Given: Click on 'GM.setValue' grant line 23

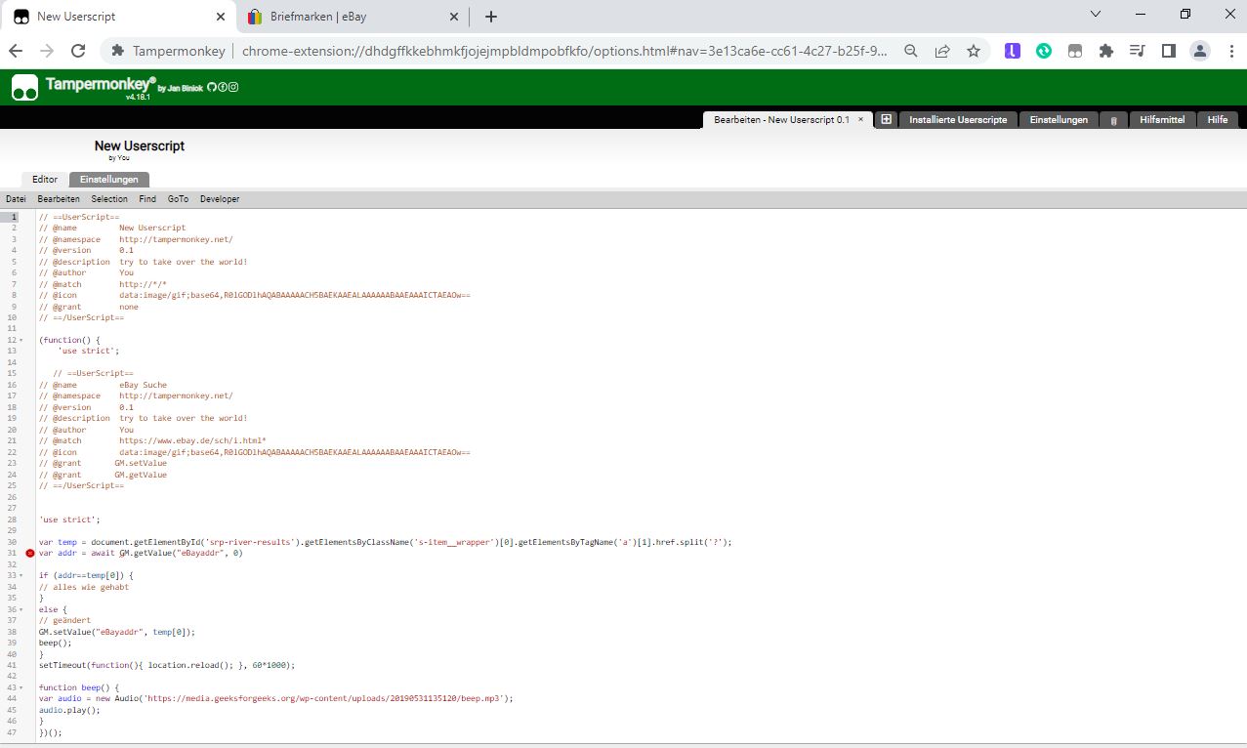Looking at the screenshot, I should pyautogui.click(x=141, y=463).
